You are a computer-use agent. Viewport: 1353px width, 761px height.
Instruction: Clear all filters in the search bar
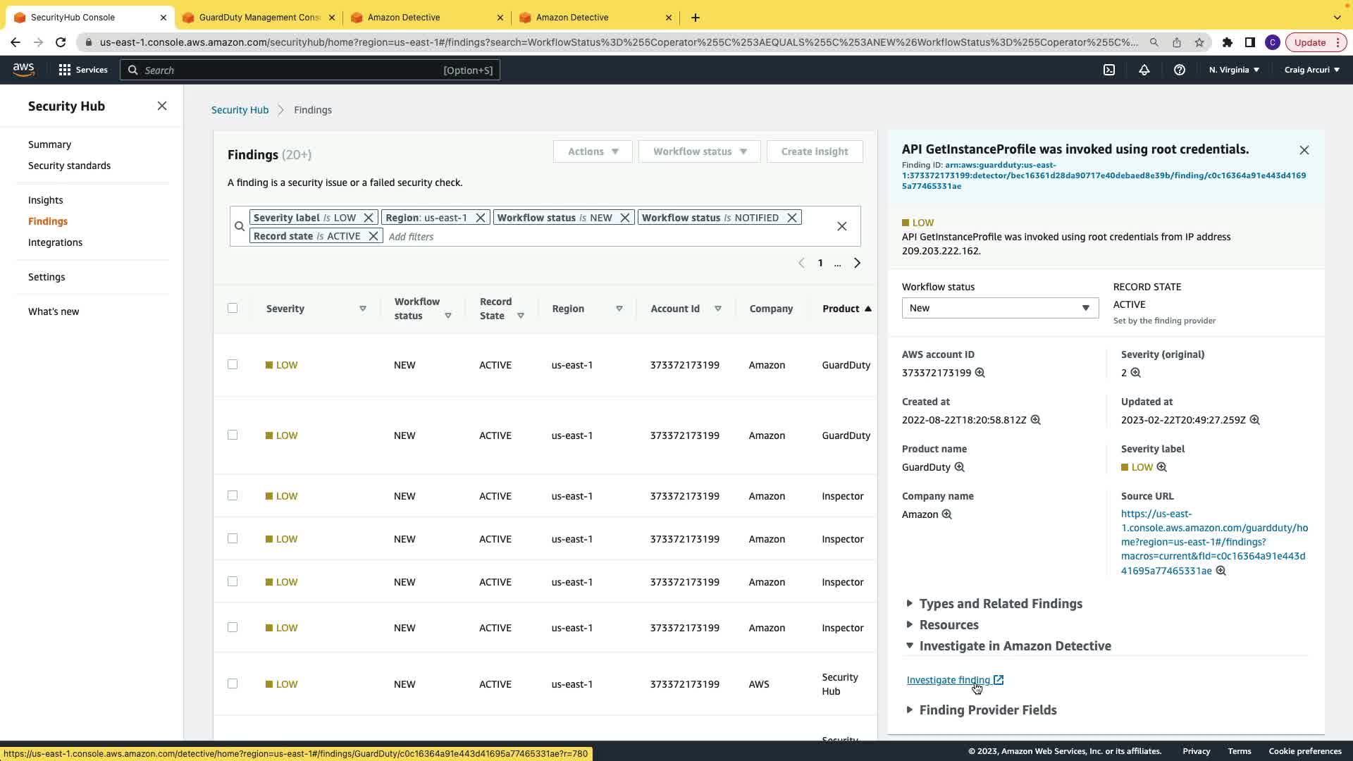point(841,226)
